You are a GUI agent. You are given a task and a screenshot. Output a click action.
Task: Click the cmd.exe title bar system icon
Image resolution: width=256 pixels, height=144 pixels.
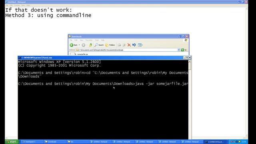(x=20, y=58)
